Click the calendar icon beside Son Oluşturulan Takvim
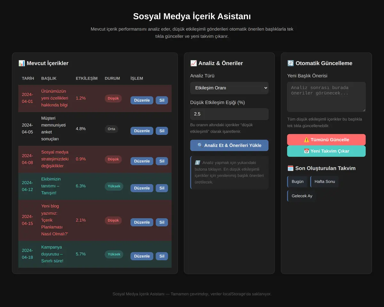Screen dimensions: 384x307 [291, 168]
